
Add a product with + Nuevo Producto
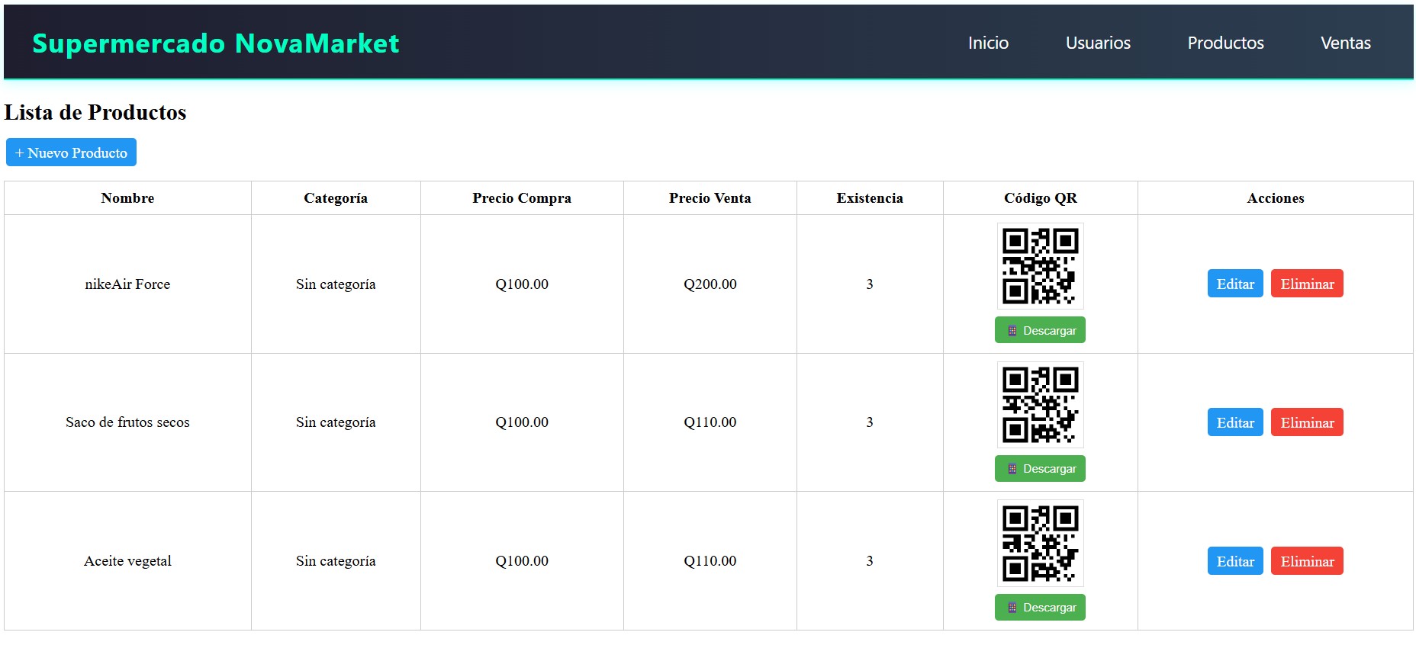point(71,152)
